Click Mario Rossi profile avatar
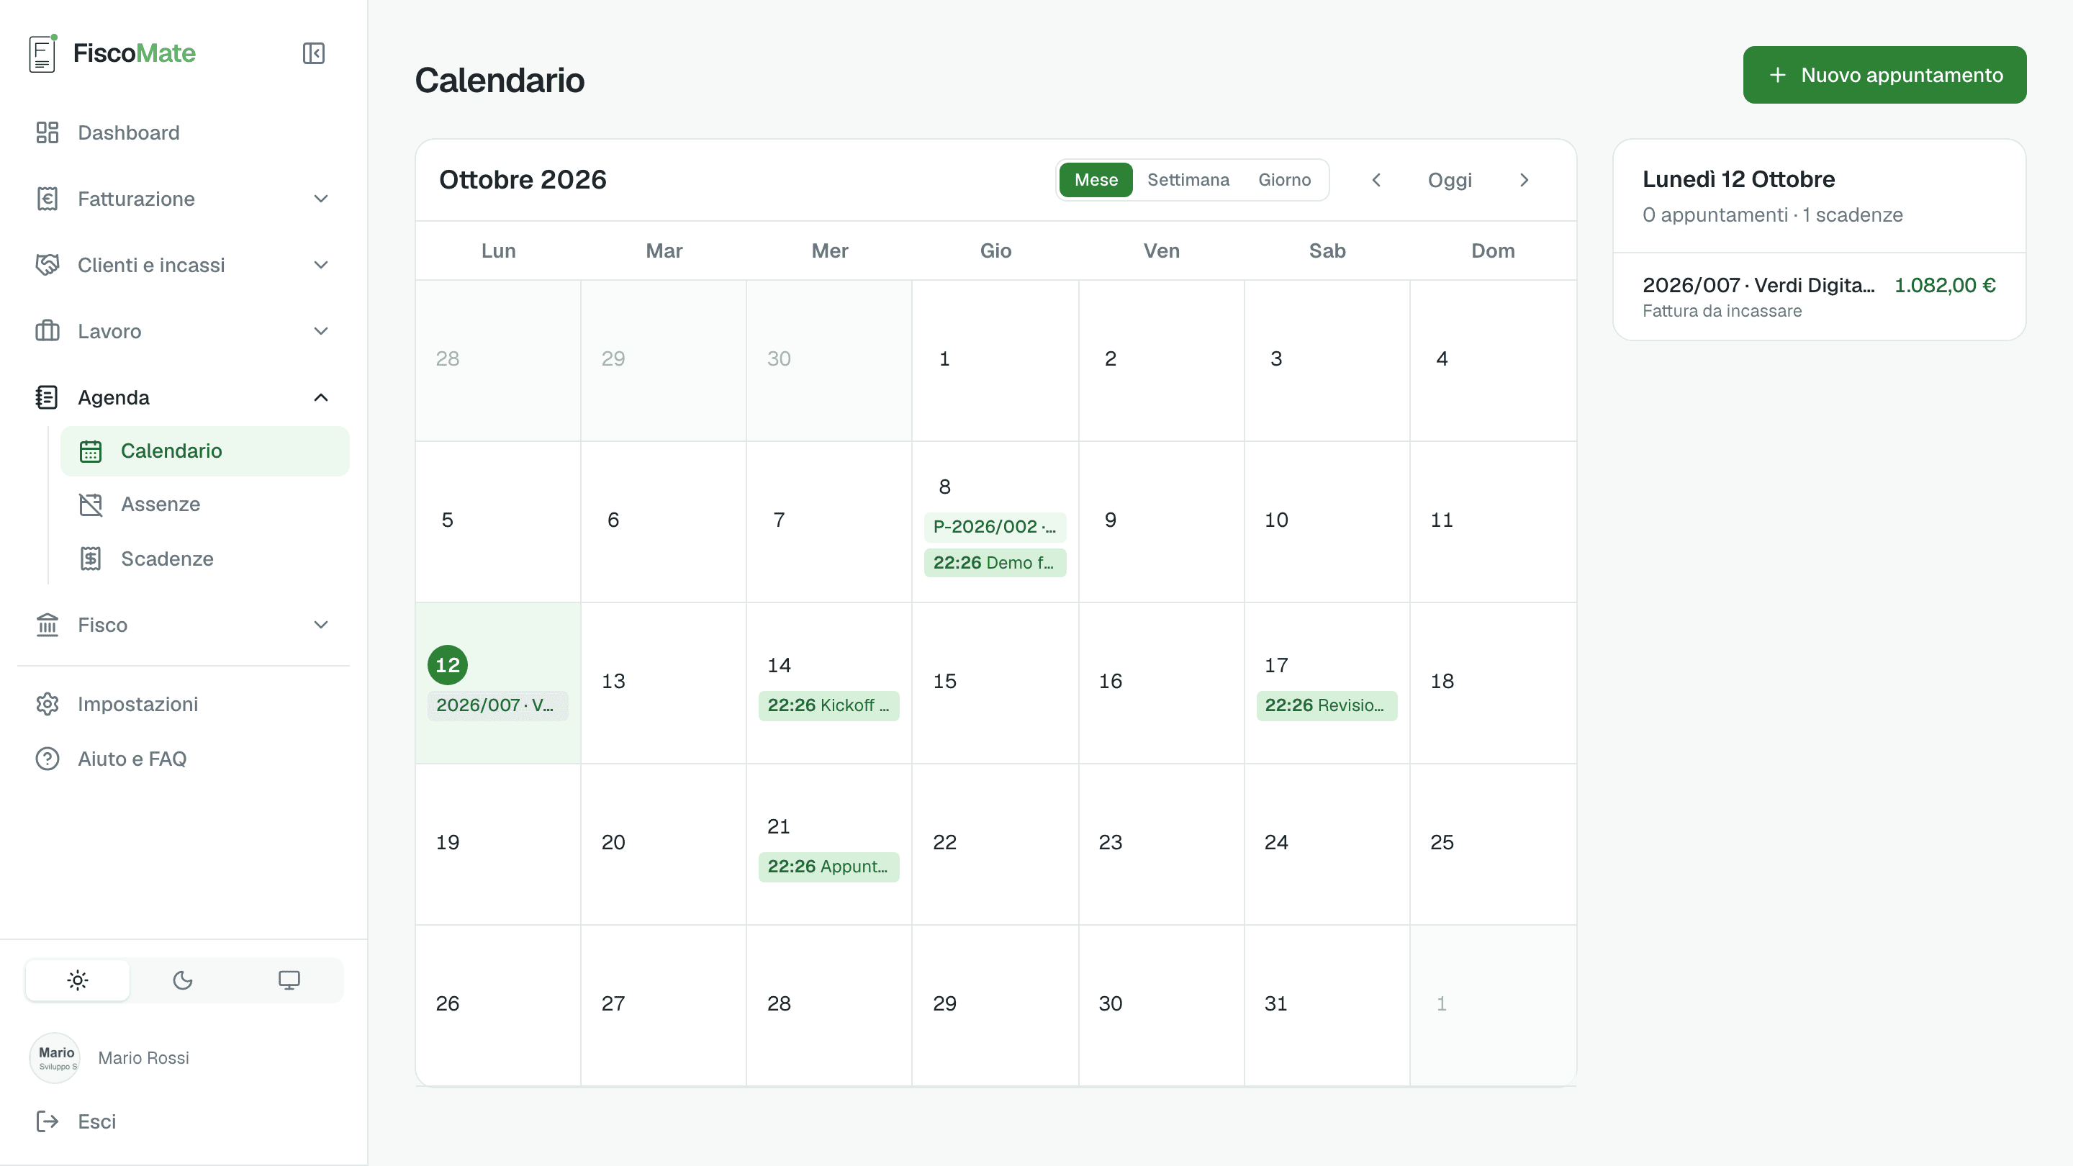The width and height of the screenshot is (2073, 1166). click(55, 1058)
